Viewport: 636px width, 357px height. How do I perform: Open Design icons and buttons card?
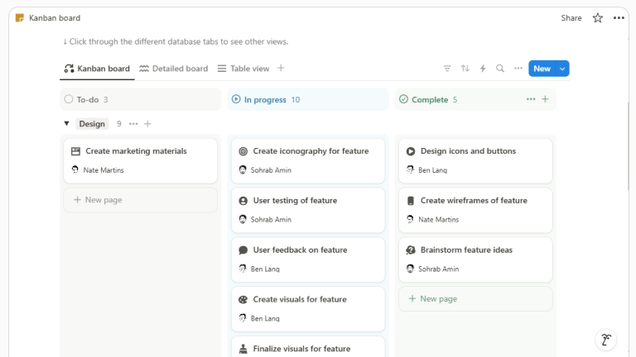[x=475, y=160]
